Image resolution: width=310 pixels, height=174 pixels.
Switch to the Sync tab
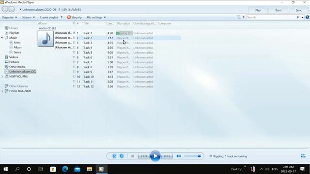(299, 10)
